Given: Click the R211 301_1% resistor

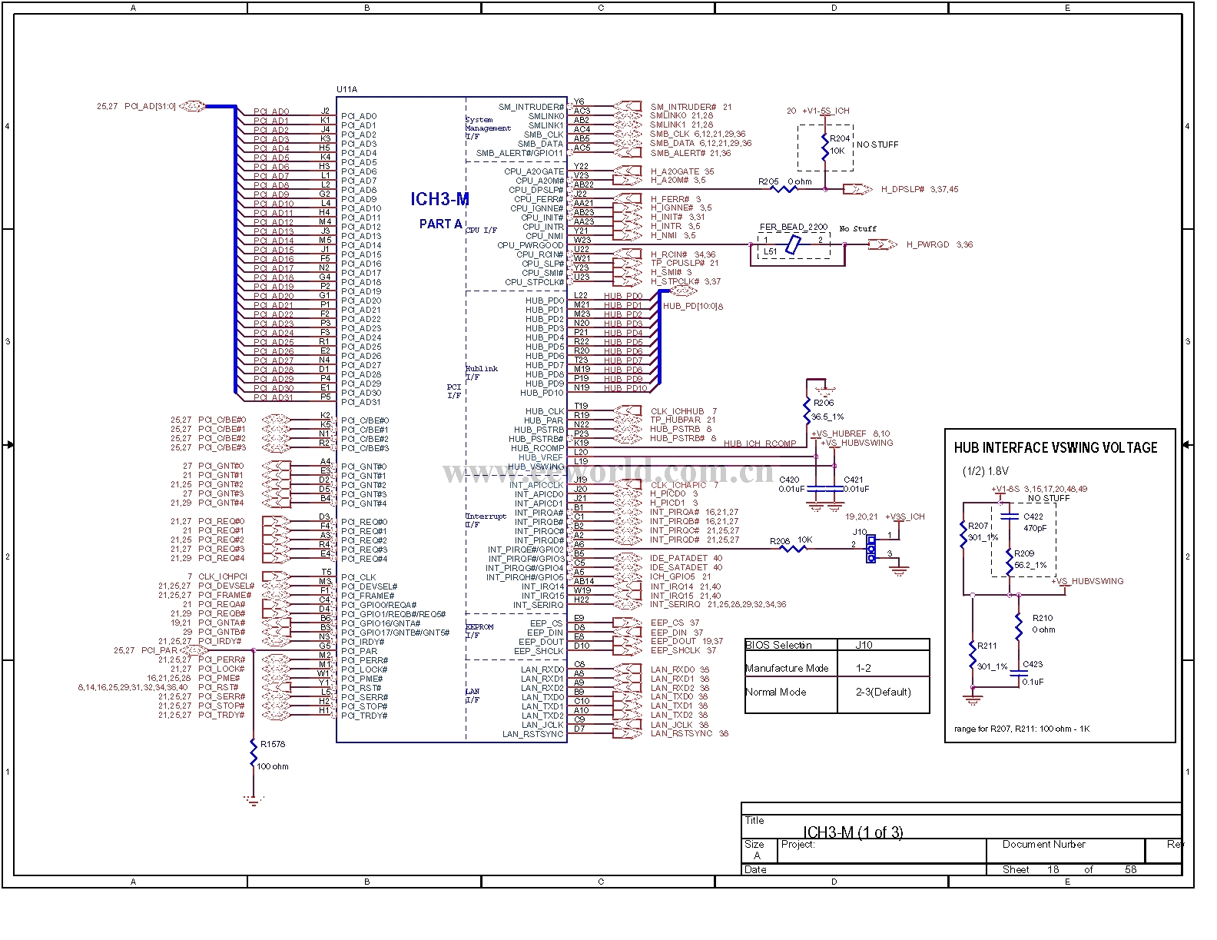Looking at the screenshot, I should 972,655.
